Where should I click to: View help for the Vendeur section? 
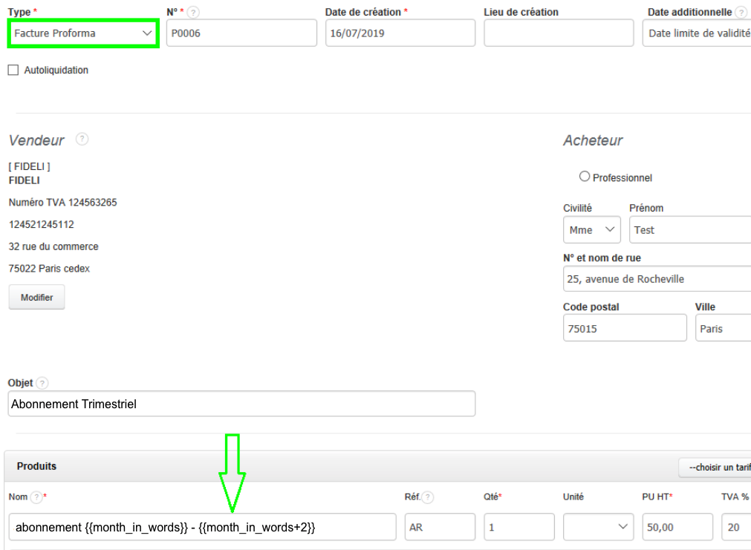click(x=81, y=140)
